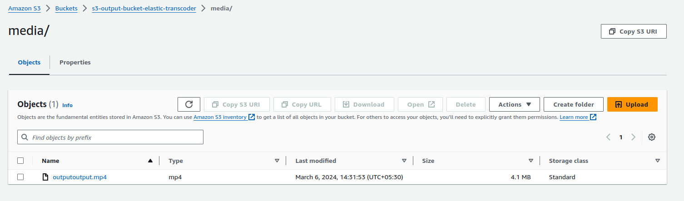Click the refresh objects icon button

[x=189, y=104]
